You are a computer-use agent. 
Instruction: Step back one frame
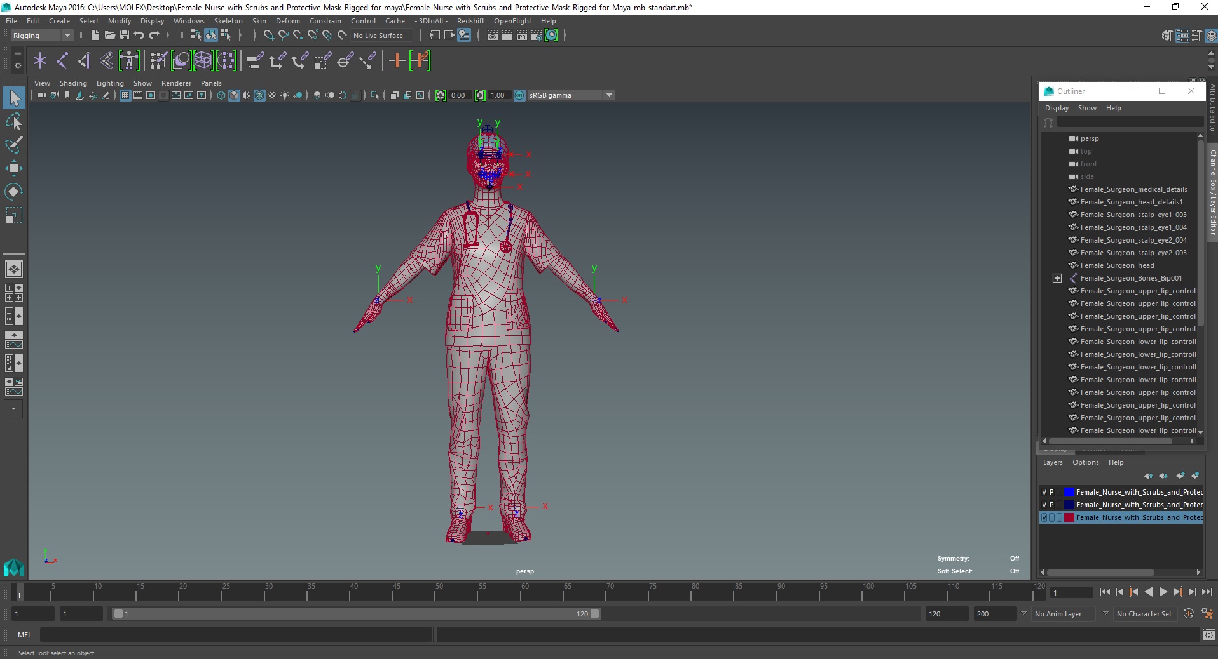point(1119,592)
